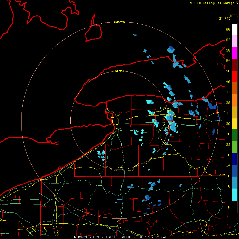Click the '46' legend value

click(x=228, y=82)
